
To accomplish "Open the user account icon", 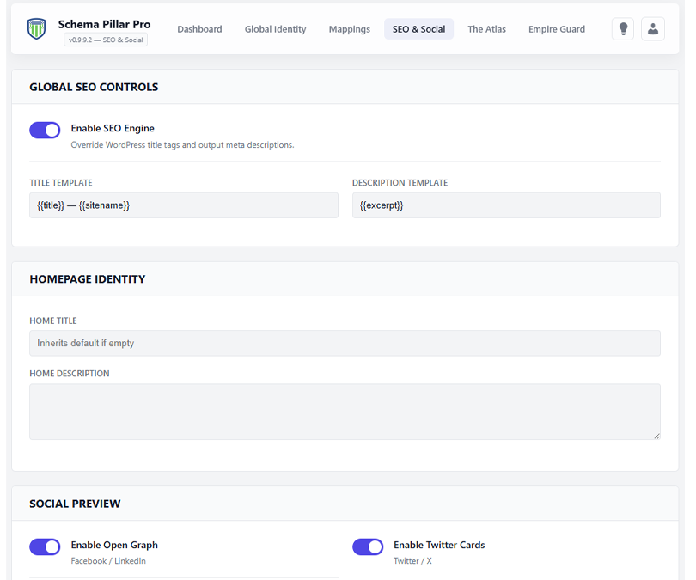I will (x=653, y=28).
